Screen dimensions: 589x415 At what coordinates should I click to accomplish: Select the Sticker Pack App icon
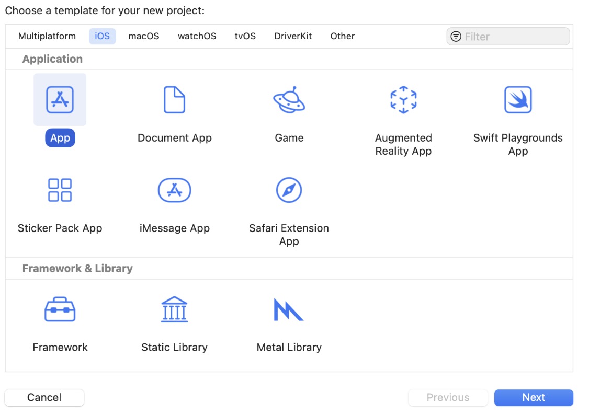coord(60,190)
